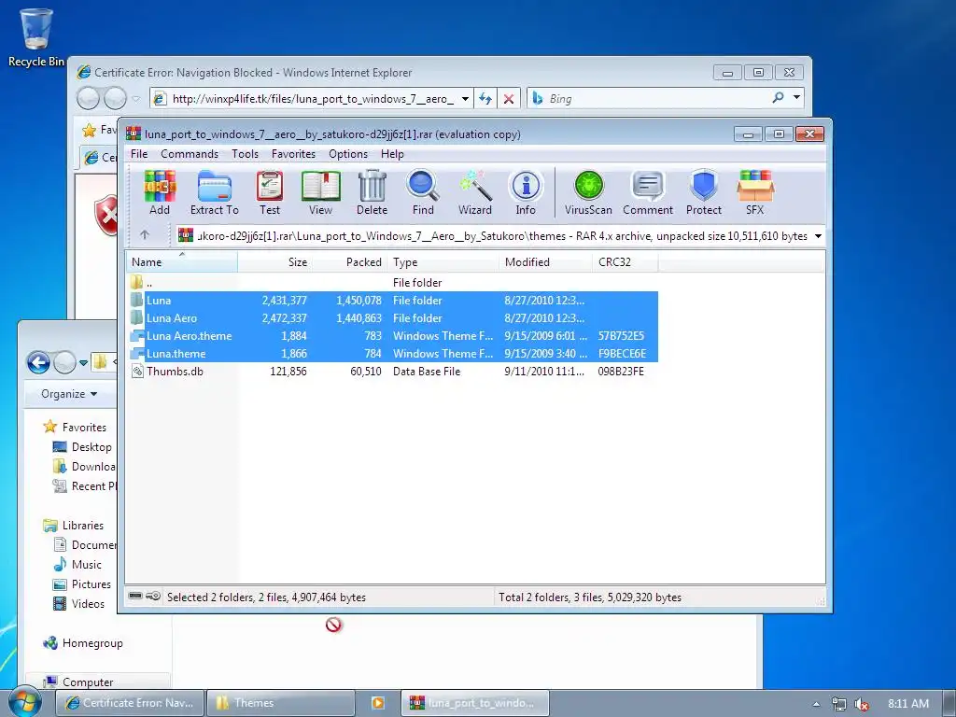Image resolution: width=956 pixels, height=717 pixels.
Task: Sort by the Packed column header
Action: [349, 262]
